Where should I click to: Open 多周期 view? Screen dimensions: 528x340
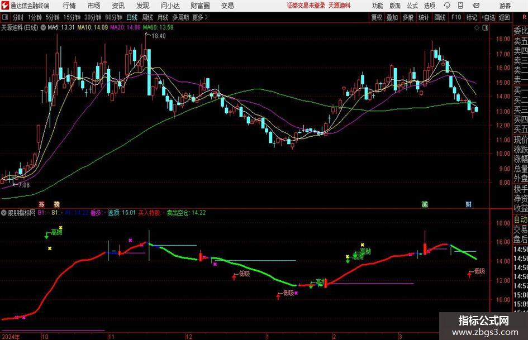(180, 17)
